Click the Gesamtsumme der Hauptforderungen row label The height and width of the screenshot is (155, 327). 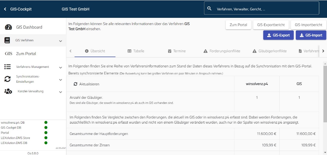pyautogui.click(x=99, y=134)
